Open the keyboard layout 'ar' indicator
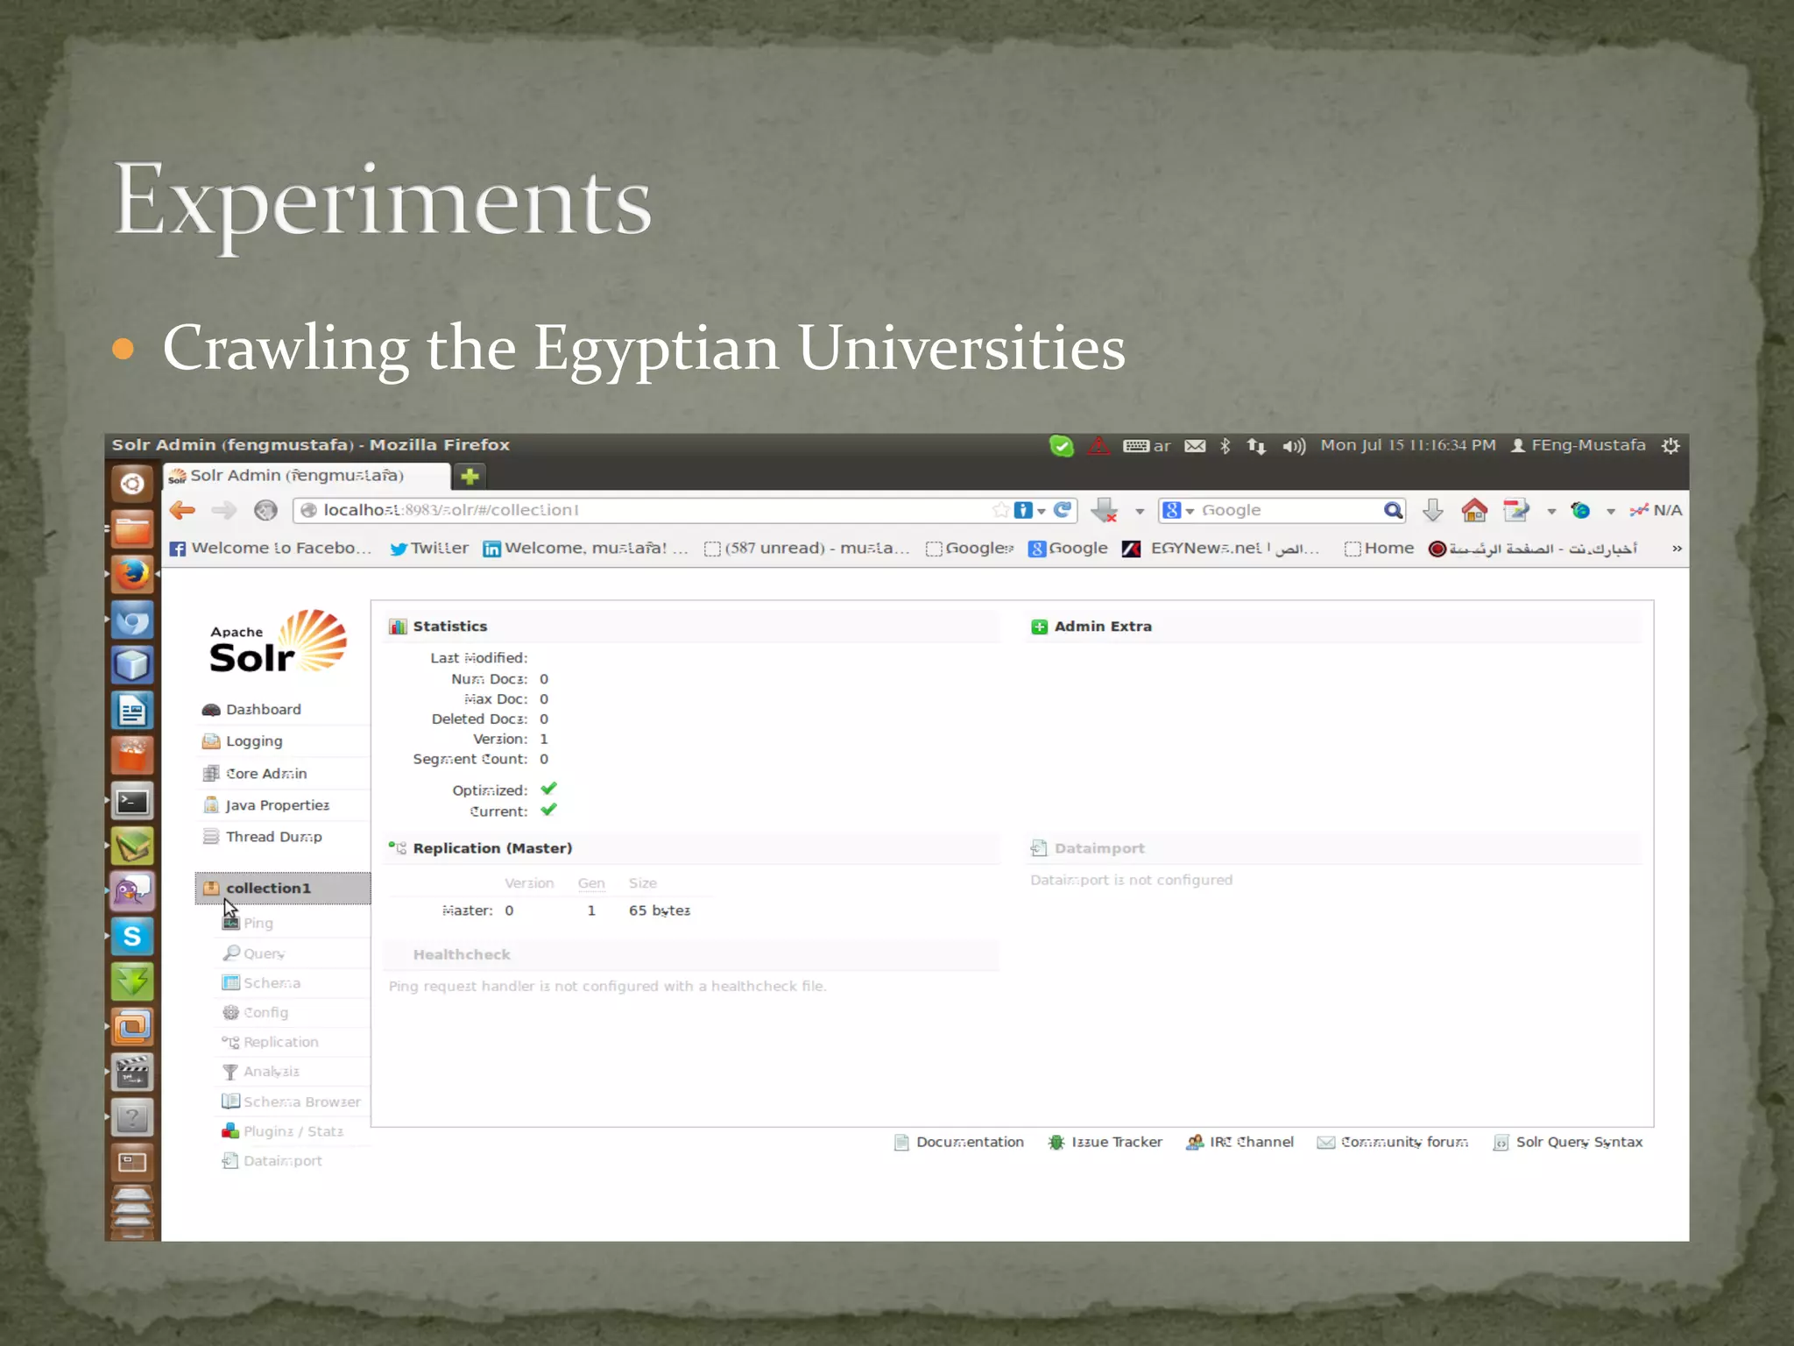Viewport: 1794px width, 1346px height. (1147, 446)
